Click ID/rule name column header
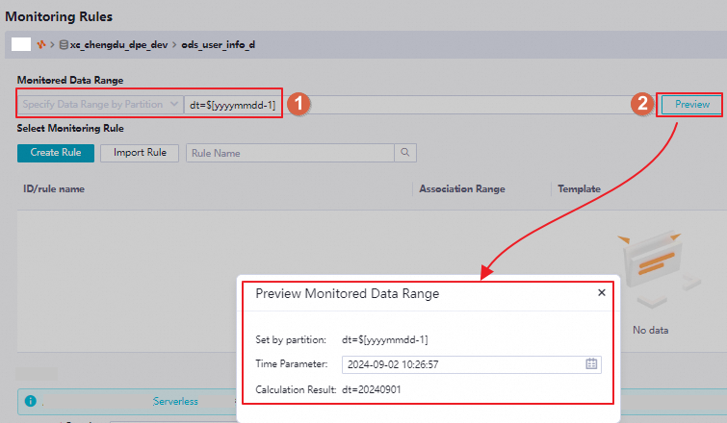 point(54,188)
